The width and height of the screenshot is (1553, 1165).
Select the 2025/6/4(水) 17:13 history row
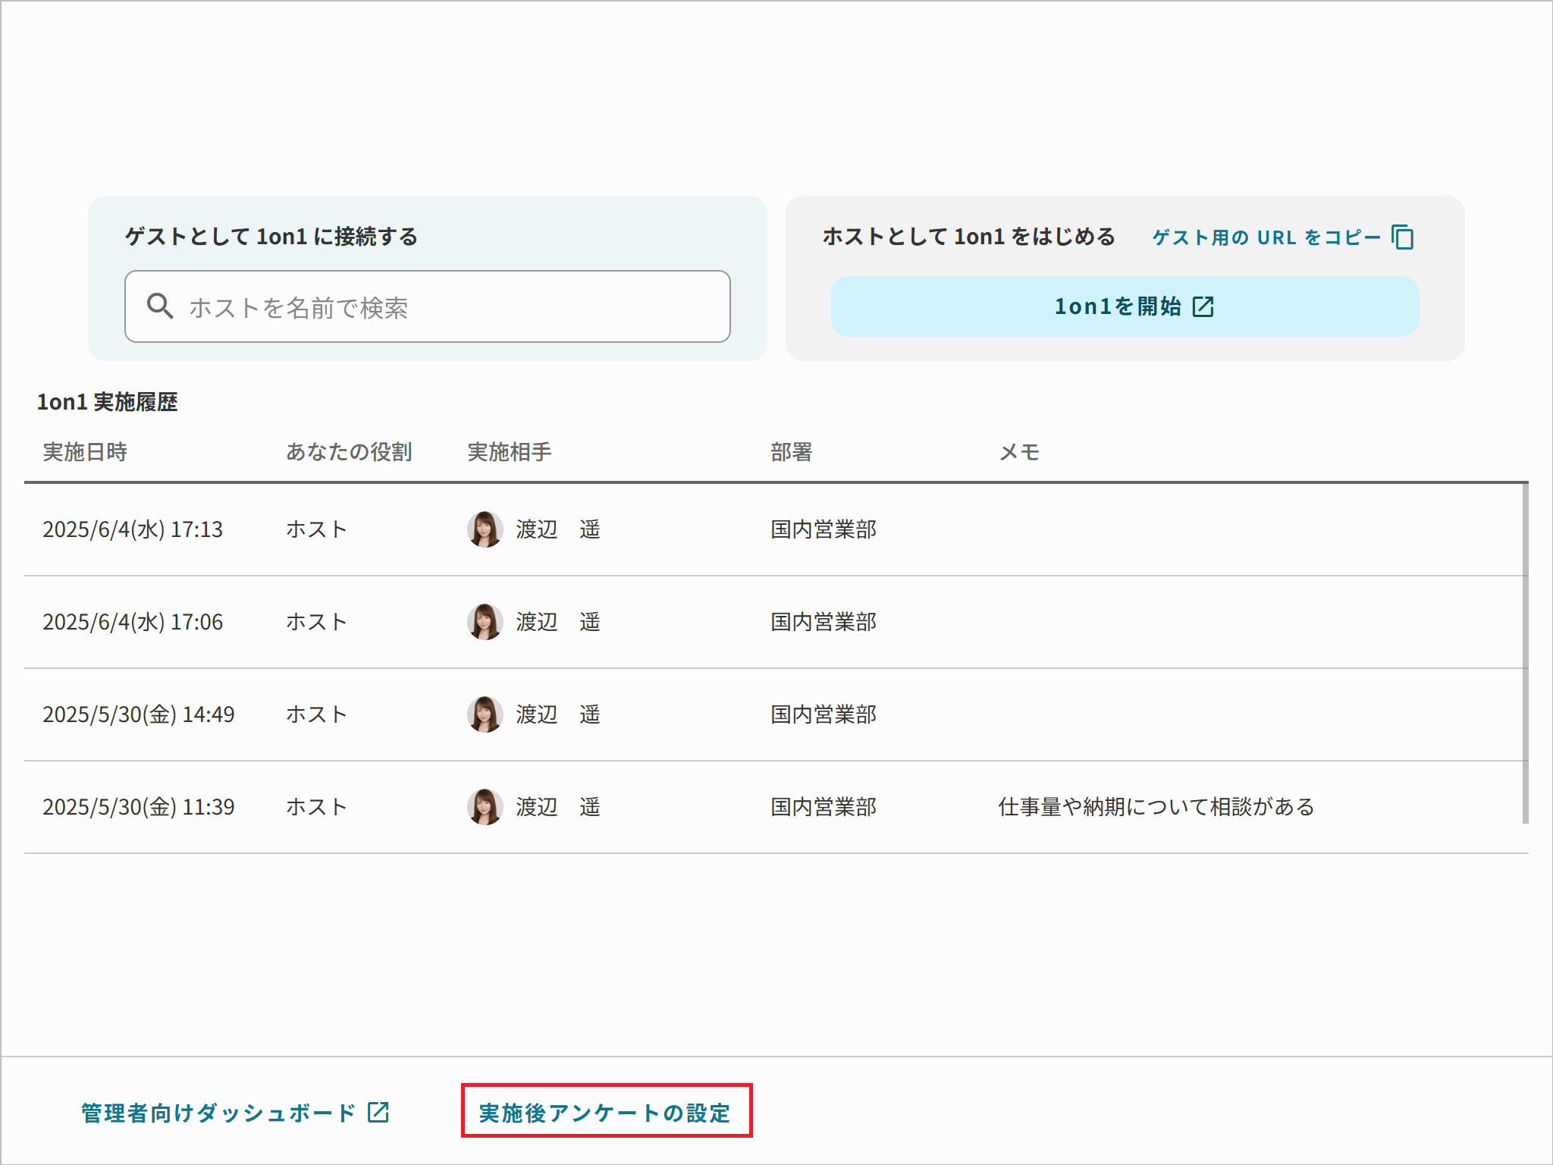pyautogui.click(x=133, y=529)
